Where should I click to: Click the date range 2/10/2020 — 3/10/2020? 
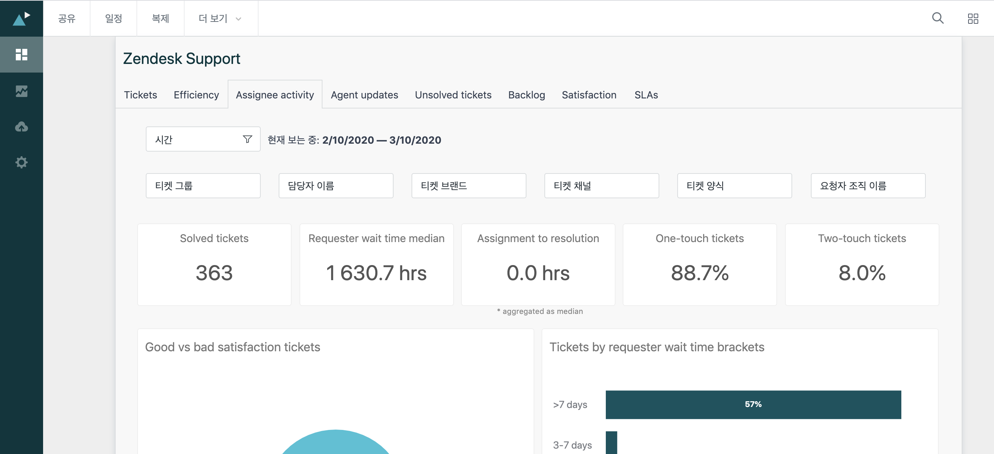point(382,140)
